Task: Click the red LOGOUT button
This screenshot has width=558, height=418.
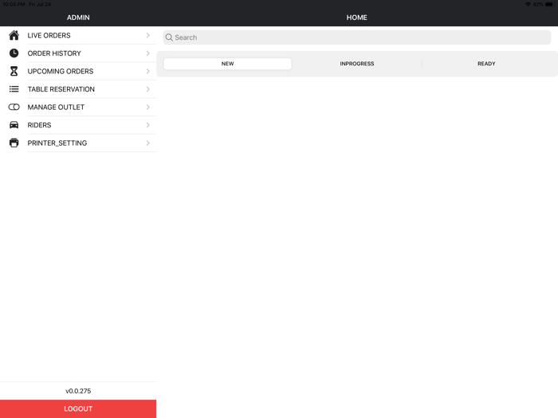Action: pos(78,408)
